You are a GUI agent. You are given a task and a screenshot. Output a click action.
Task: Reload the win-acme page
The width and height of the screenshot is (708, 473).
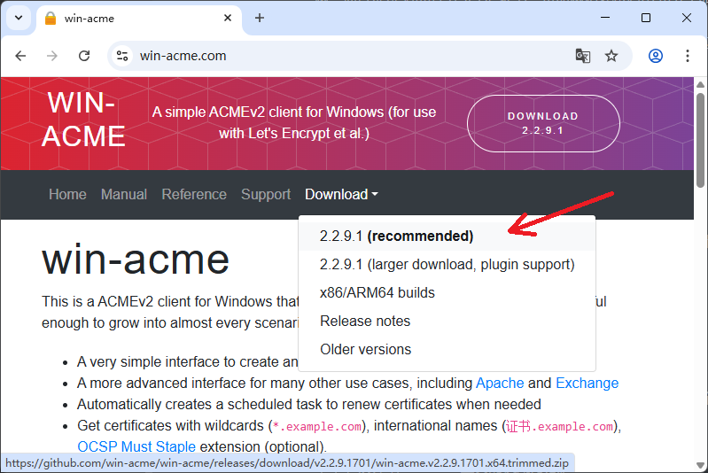[x=84, y=56]
